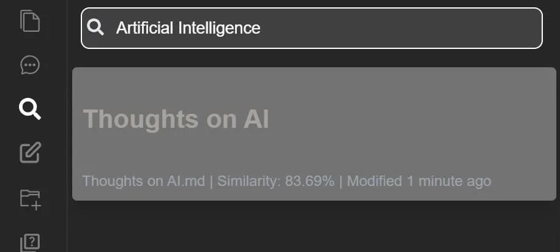Click the empty space right of the result heading

(411, 119)
